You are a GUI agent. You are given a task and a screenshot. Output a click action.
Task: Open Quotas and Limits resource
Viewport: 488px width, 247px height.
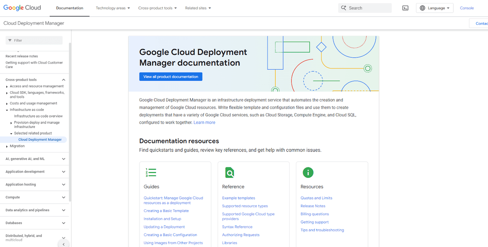[316, 198]
